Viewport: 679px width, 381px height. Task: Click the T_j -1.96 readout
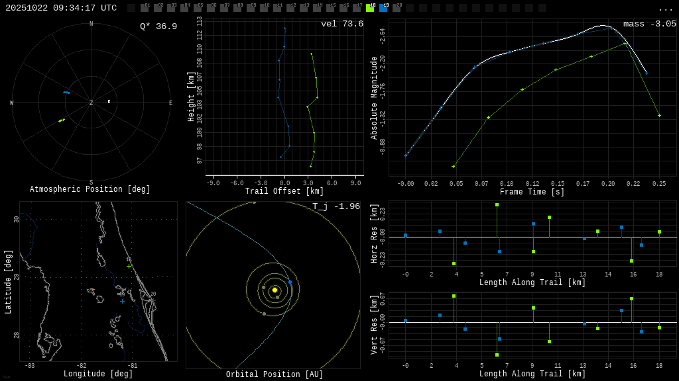(x=336, y=206)
